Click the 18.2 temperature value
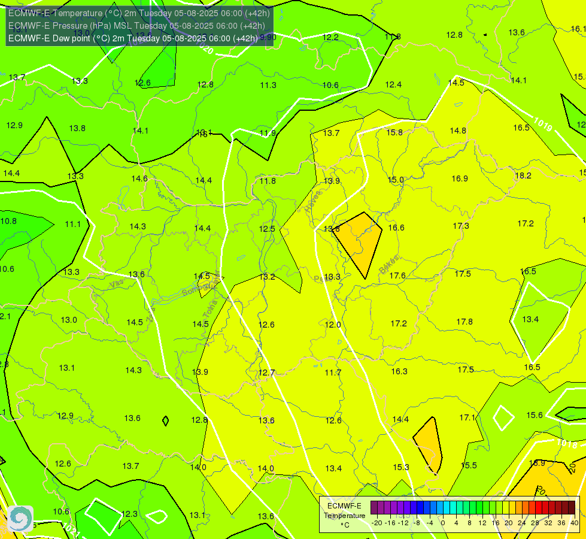The height and width of the screenshot is (539, 586). (523, 175)
